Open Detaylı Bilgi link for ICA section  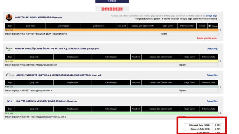(212, 101)
